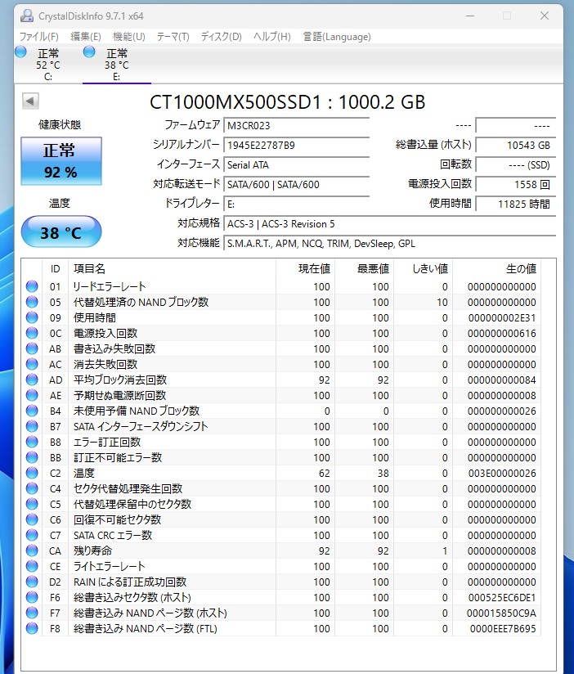Click 対応規格 field ACS-3 Revision 5

coord(390,224)
